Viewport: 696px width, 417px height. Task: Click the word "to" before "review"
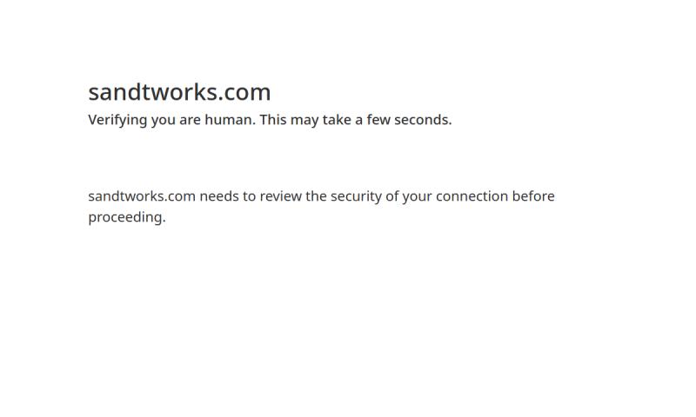tap(250, 196)
